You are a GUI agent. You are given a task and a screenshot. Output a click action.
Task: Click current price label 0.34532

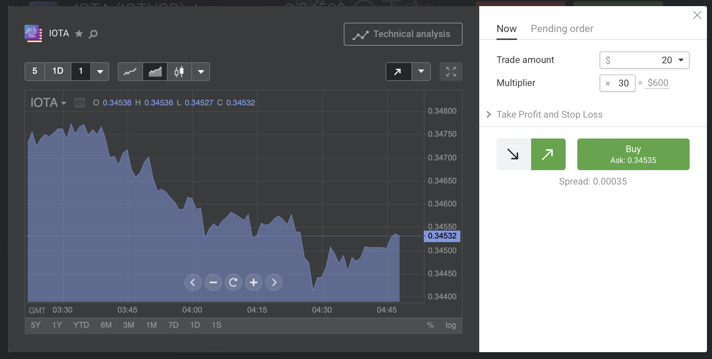point(442,236)
